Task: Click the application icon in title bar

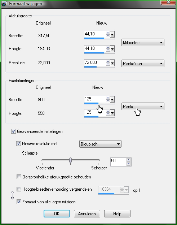Action: [x=4, y=4]
